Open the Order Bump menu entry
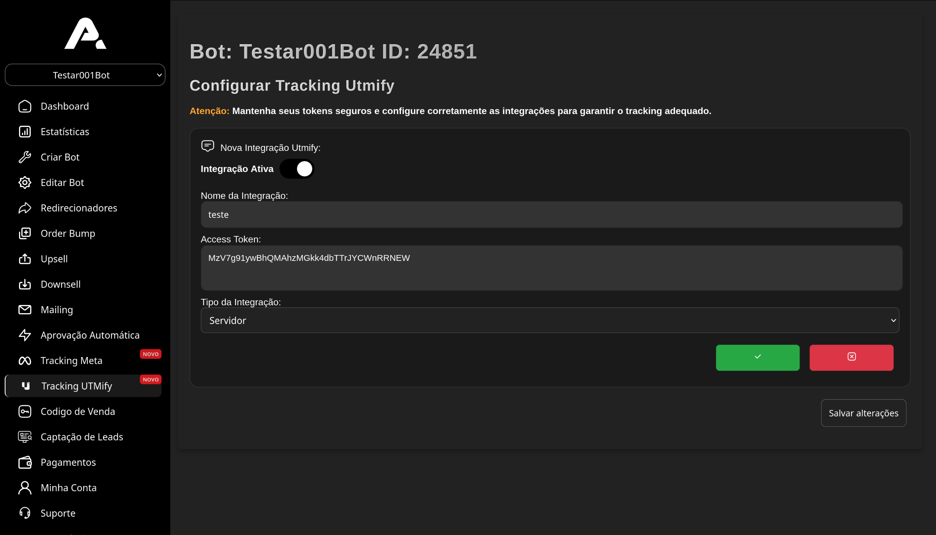 point(83,233)
